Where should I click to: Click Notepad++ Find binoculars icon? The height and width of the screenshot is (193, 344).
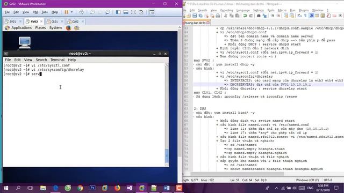tap(259, 16)
